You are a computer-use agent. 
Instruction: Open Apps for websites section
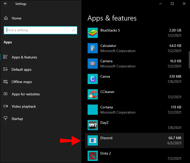26,94
